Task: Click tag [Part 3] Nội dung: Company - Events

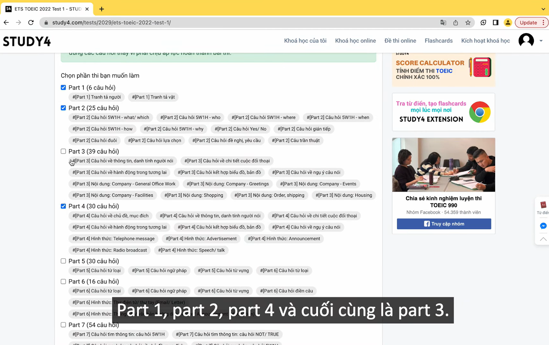Action: [318, 184]
